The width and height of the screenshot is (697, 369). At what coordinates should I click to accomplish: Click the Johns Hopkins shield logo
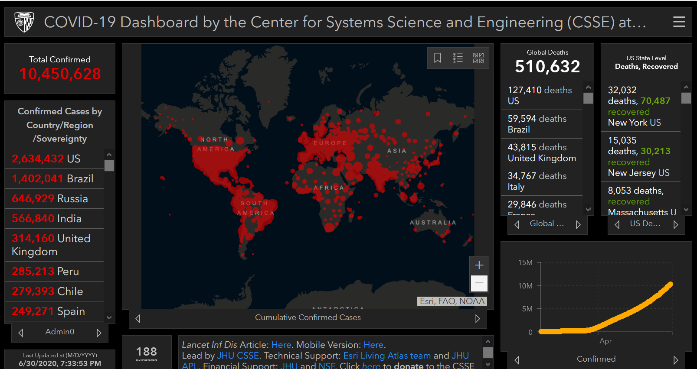(24, 22)
